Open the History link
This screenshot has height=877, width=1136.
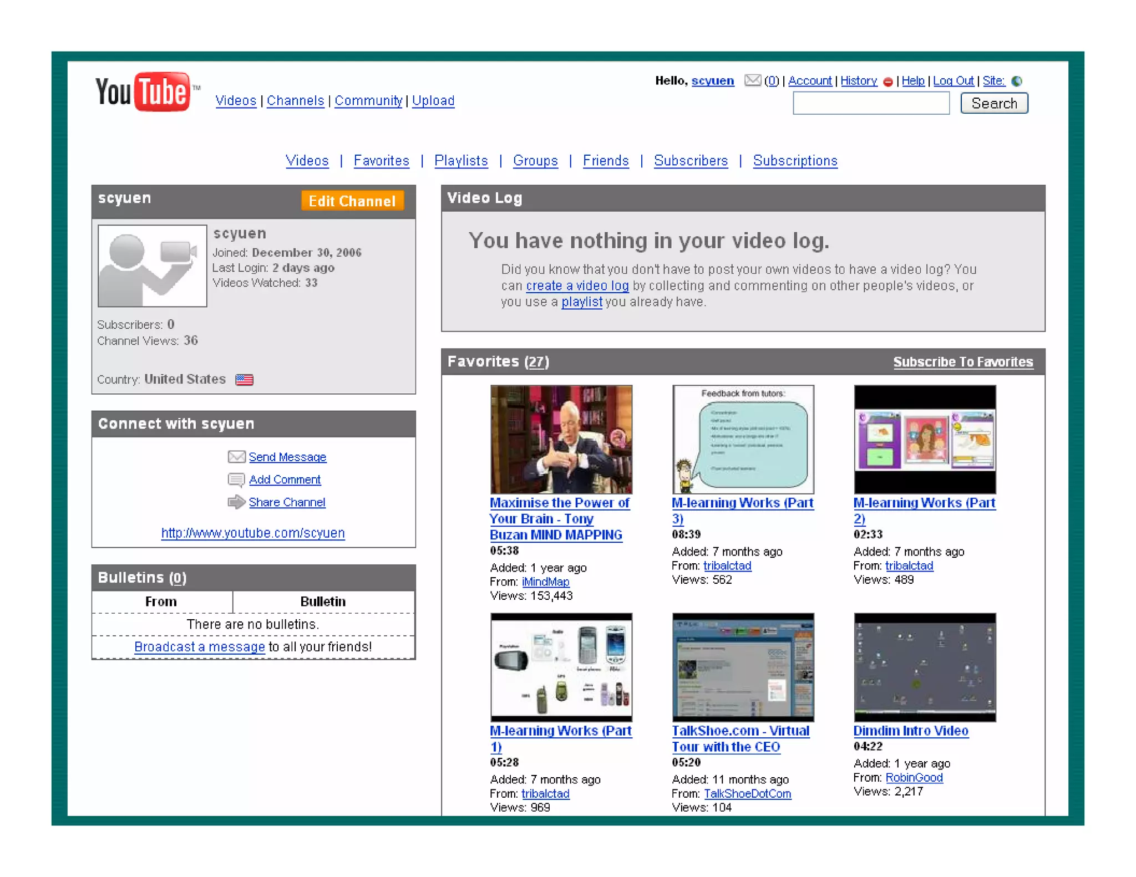coord(859,81)
